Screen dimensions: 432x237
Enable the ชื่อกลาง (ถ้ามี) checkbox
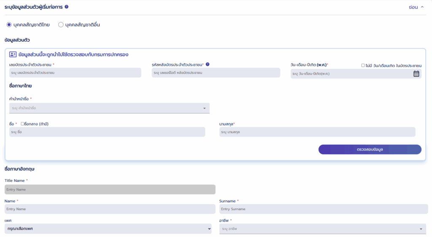pyautogui.click(x=23, y=124)
